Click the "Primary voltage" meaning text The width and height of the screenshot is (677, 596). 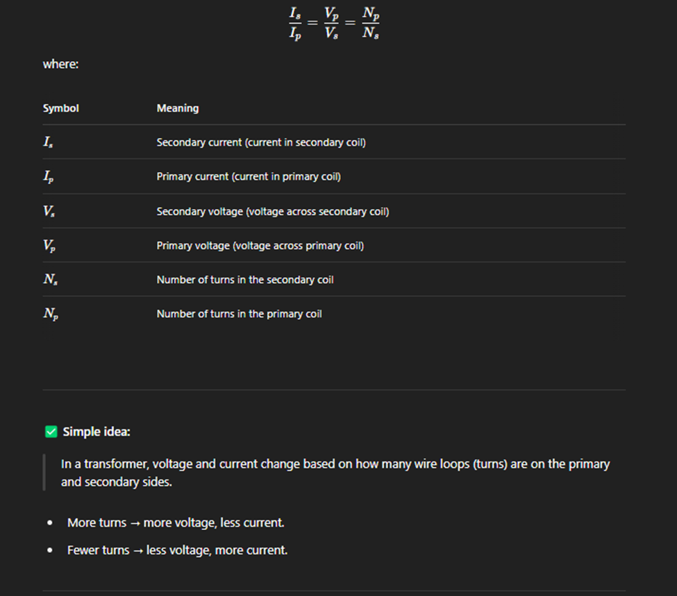260,245
